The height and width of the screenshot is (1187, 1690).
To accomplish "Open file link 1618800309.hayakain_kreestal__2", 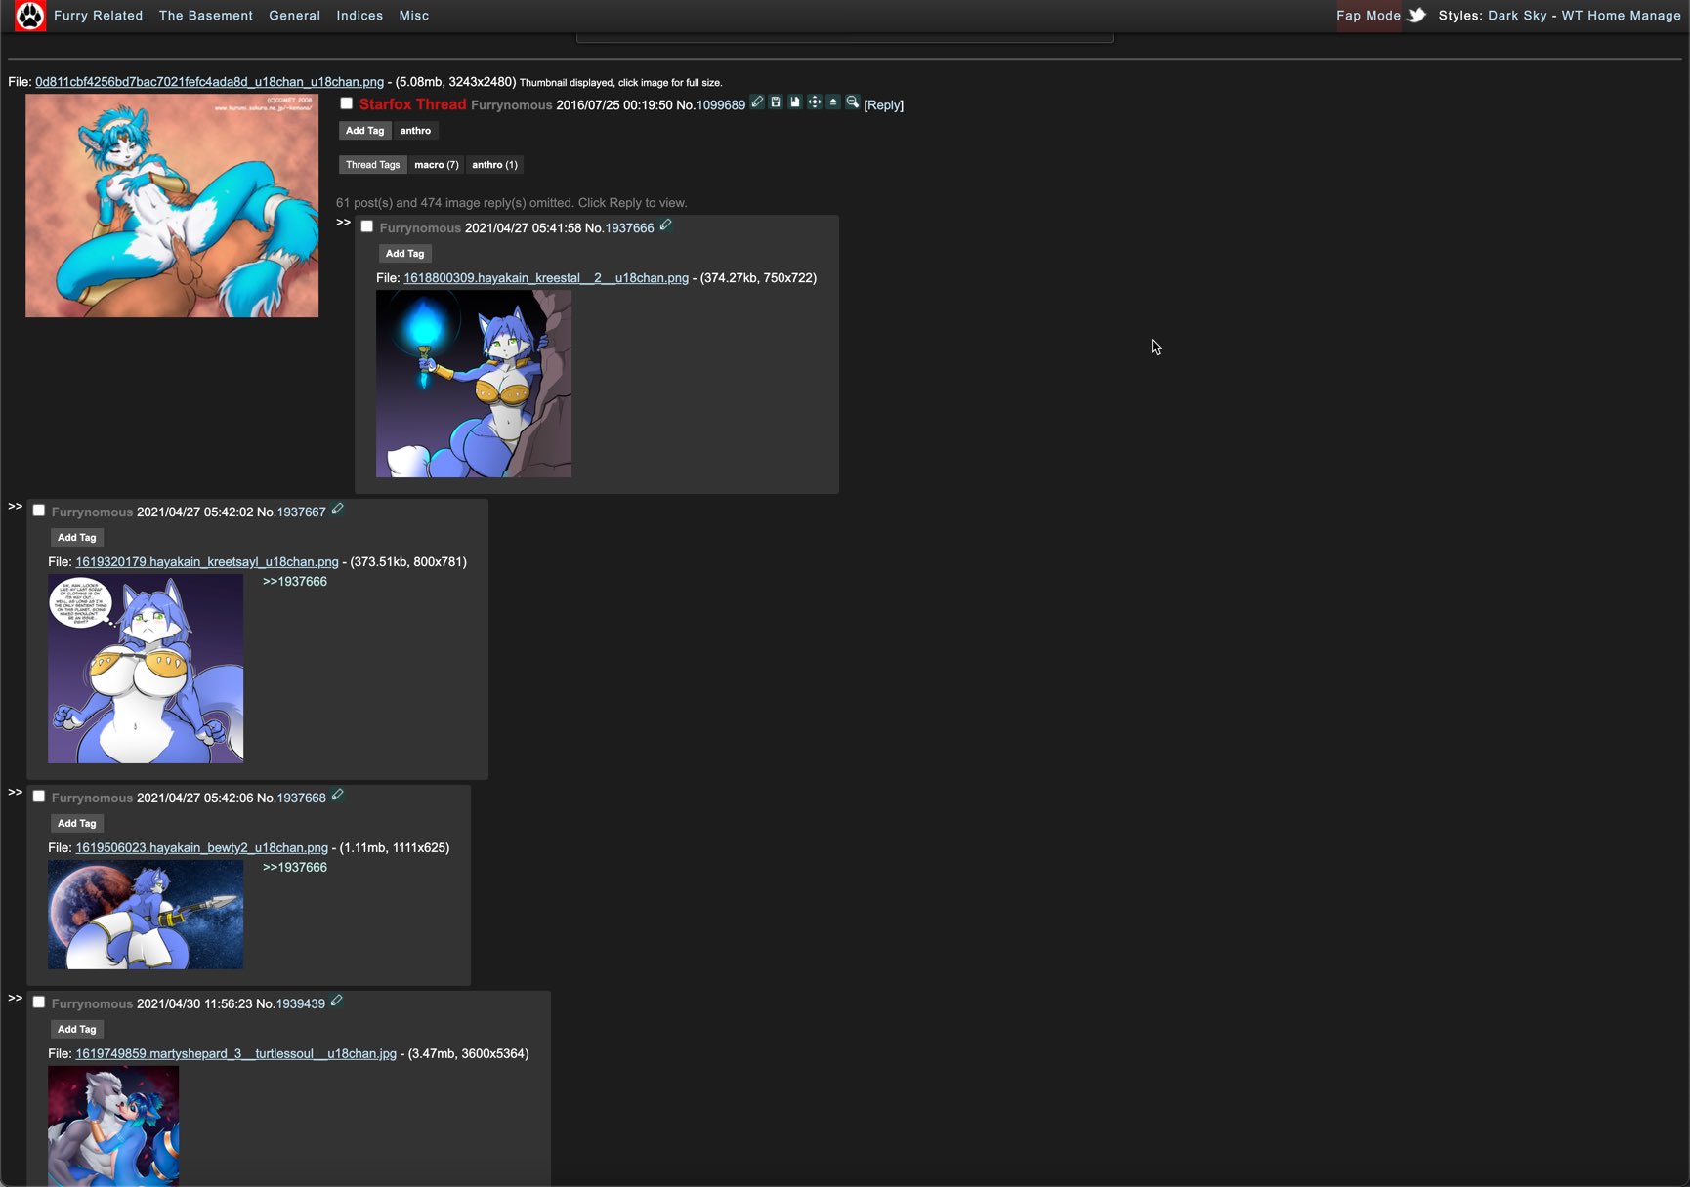I will tap(546, 278).
